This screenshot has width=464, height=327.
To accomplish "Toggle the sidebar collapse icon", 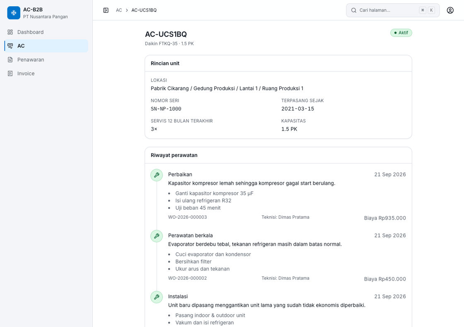I will (106, 10).
